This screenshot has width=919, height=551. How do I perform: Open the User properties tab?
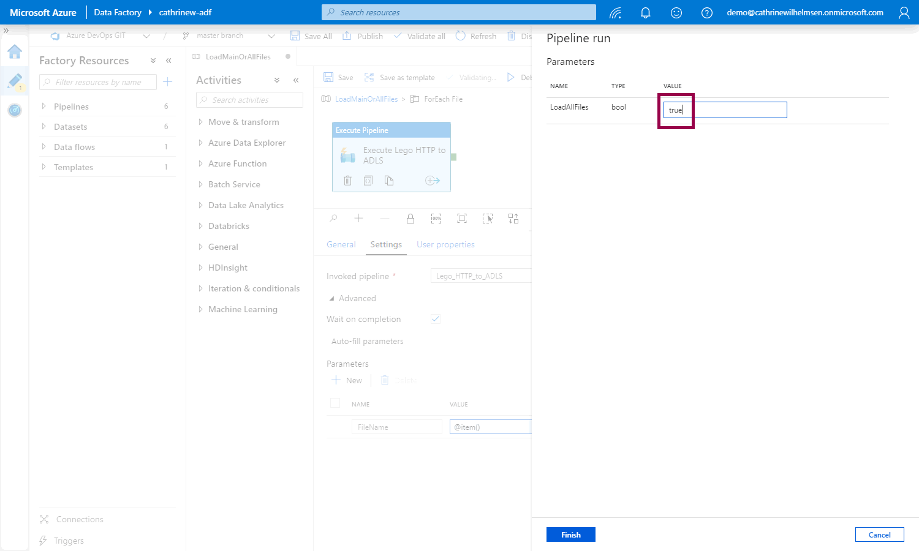click(445, 244)
